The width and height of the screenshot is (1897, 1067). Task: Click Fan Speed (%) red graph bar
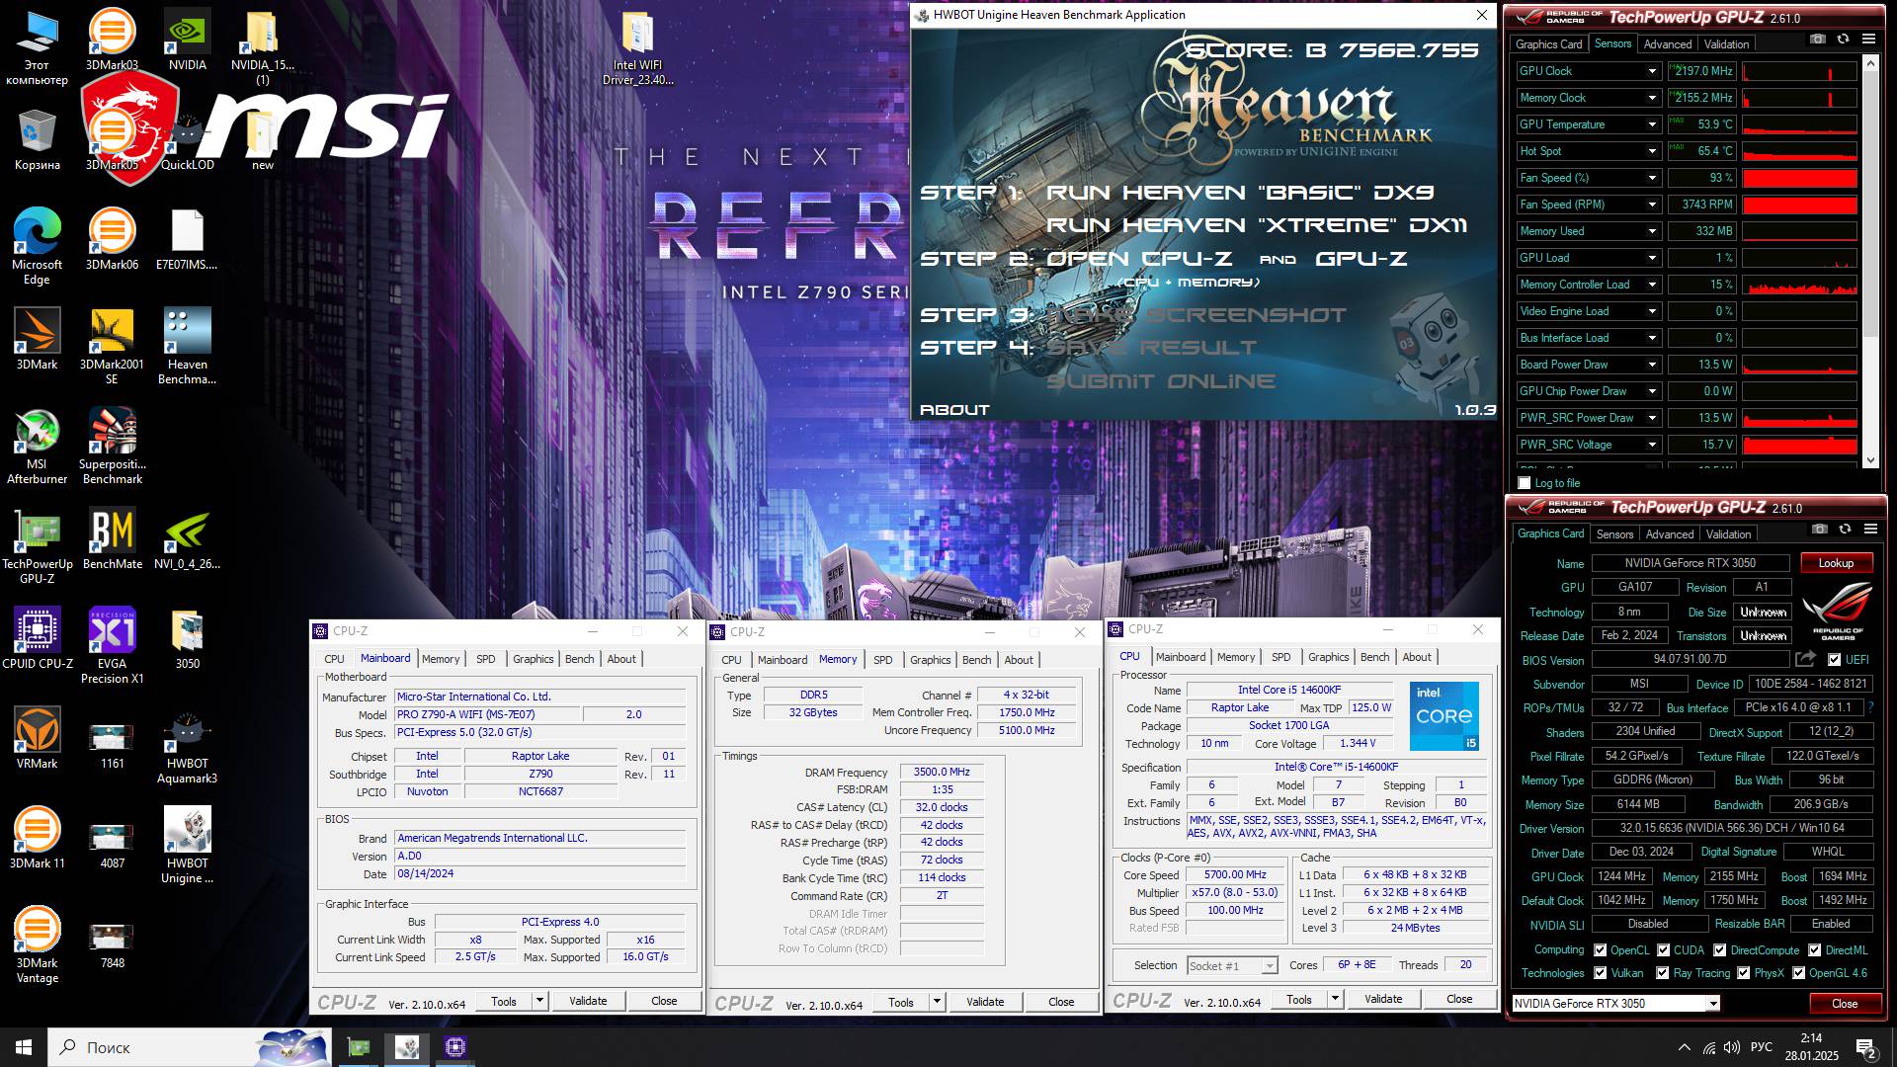coord(1799,178)
